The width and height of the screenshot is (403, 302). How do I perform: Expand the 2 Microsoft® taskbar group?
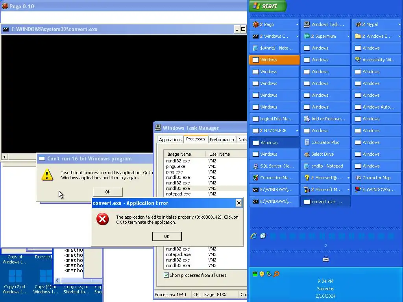(x=348, y=178)
